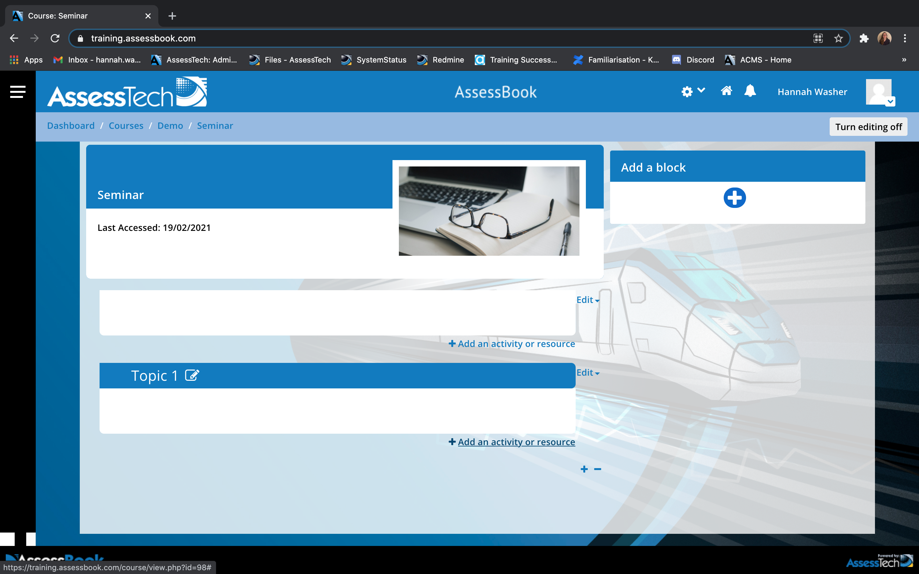Click Hannah Washer user name

tap(812, 92)
